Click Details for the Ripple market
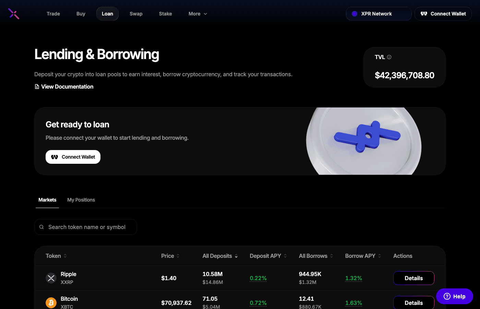480x309 pixels. click(413, 278)
